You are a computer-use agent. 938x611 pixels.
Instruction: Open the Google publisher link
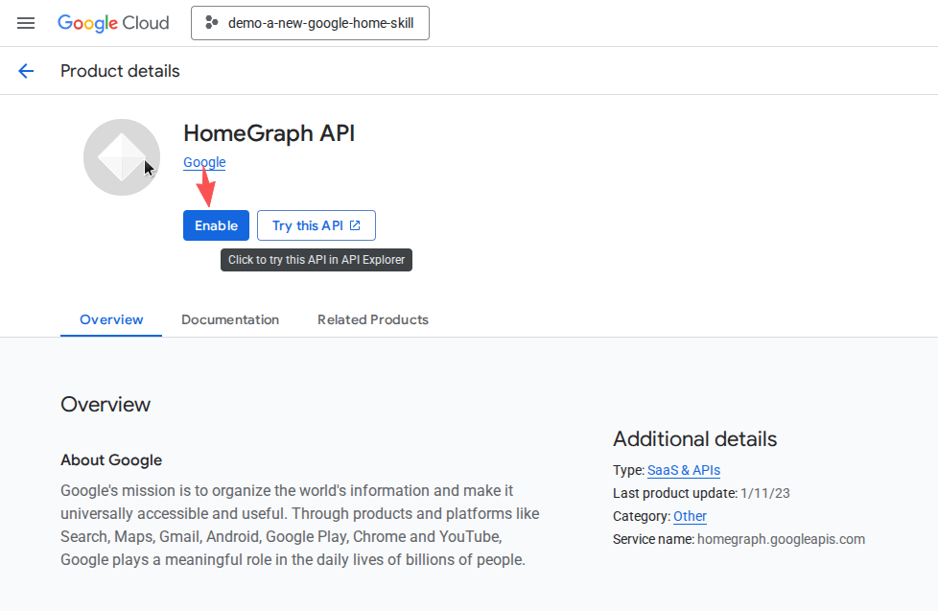(x=204, y=162)
